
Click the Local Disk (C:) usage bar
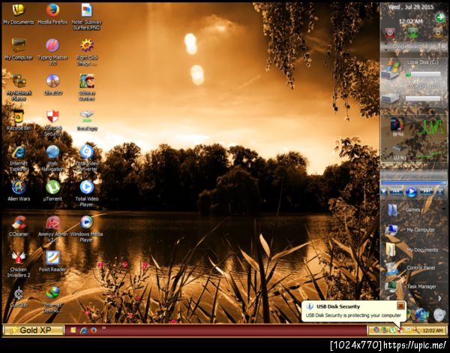tap(423, 74)
